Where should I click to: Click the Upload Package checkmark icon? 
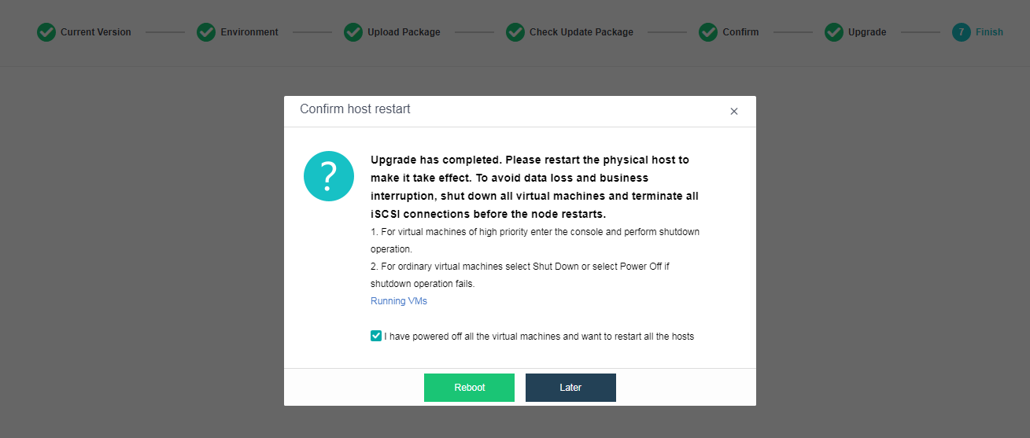[353, 32]
